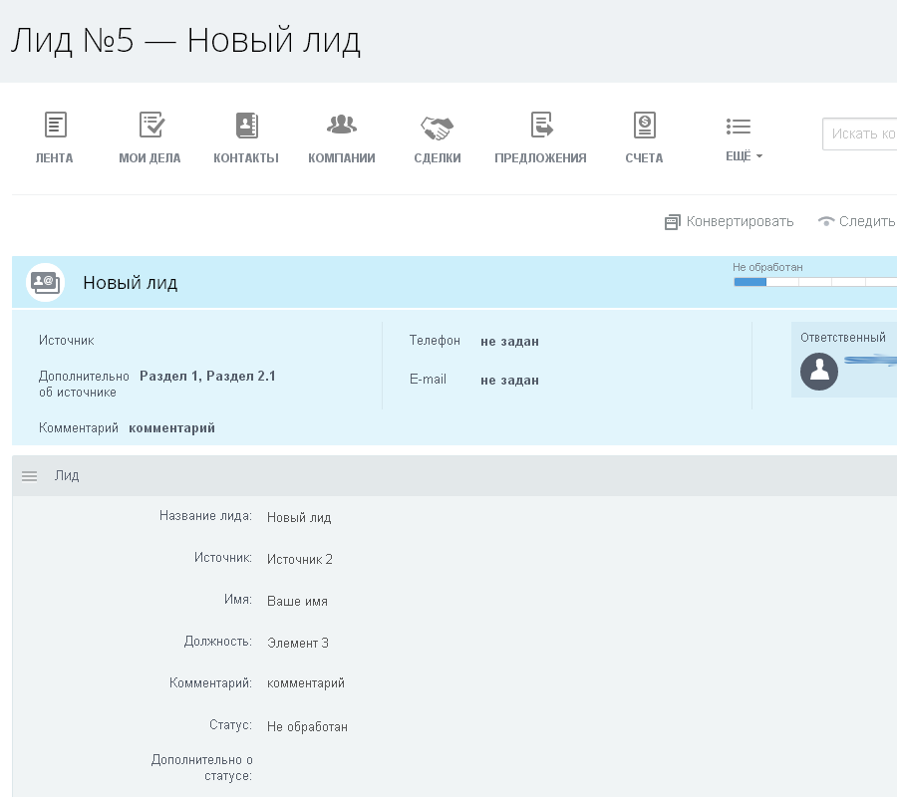Open the Счета invoices icon
This screenshot has width=897, height=797.
click(644, 127)
